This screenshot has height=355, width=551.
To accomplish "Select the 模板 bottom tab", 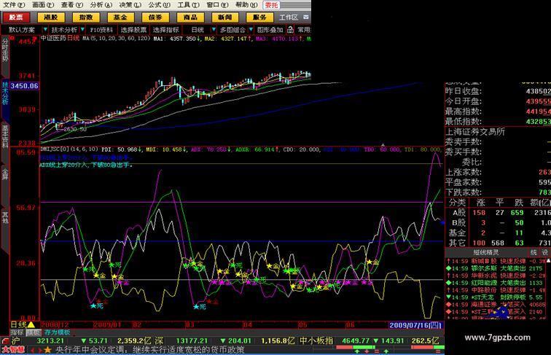I will click(34, 332).
